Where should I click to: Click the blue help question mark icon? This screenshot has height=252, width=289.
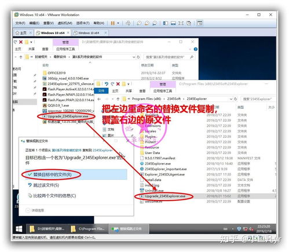(x=195, y=49)
